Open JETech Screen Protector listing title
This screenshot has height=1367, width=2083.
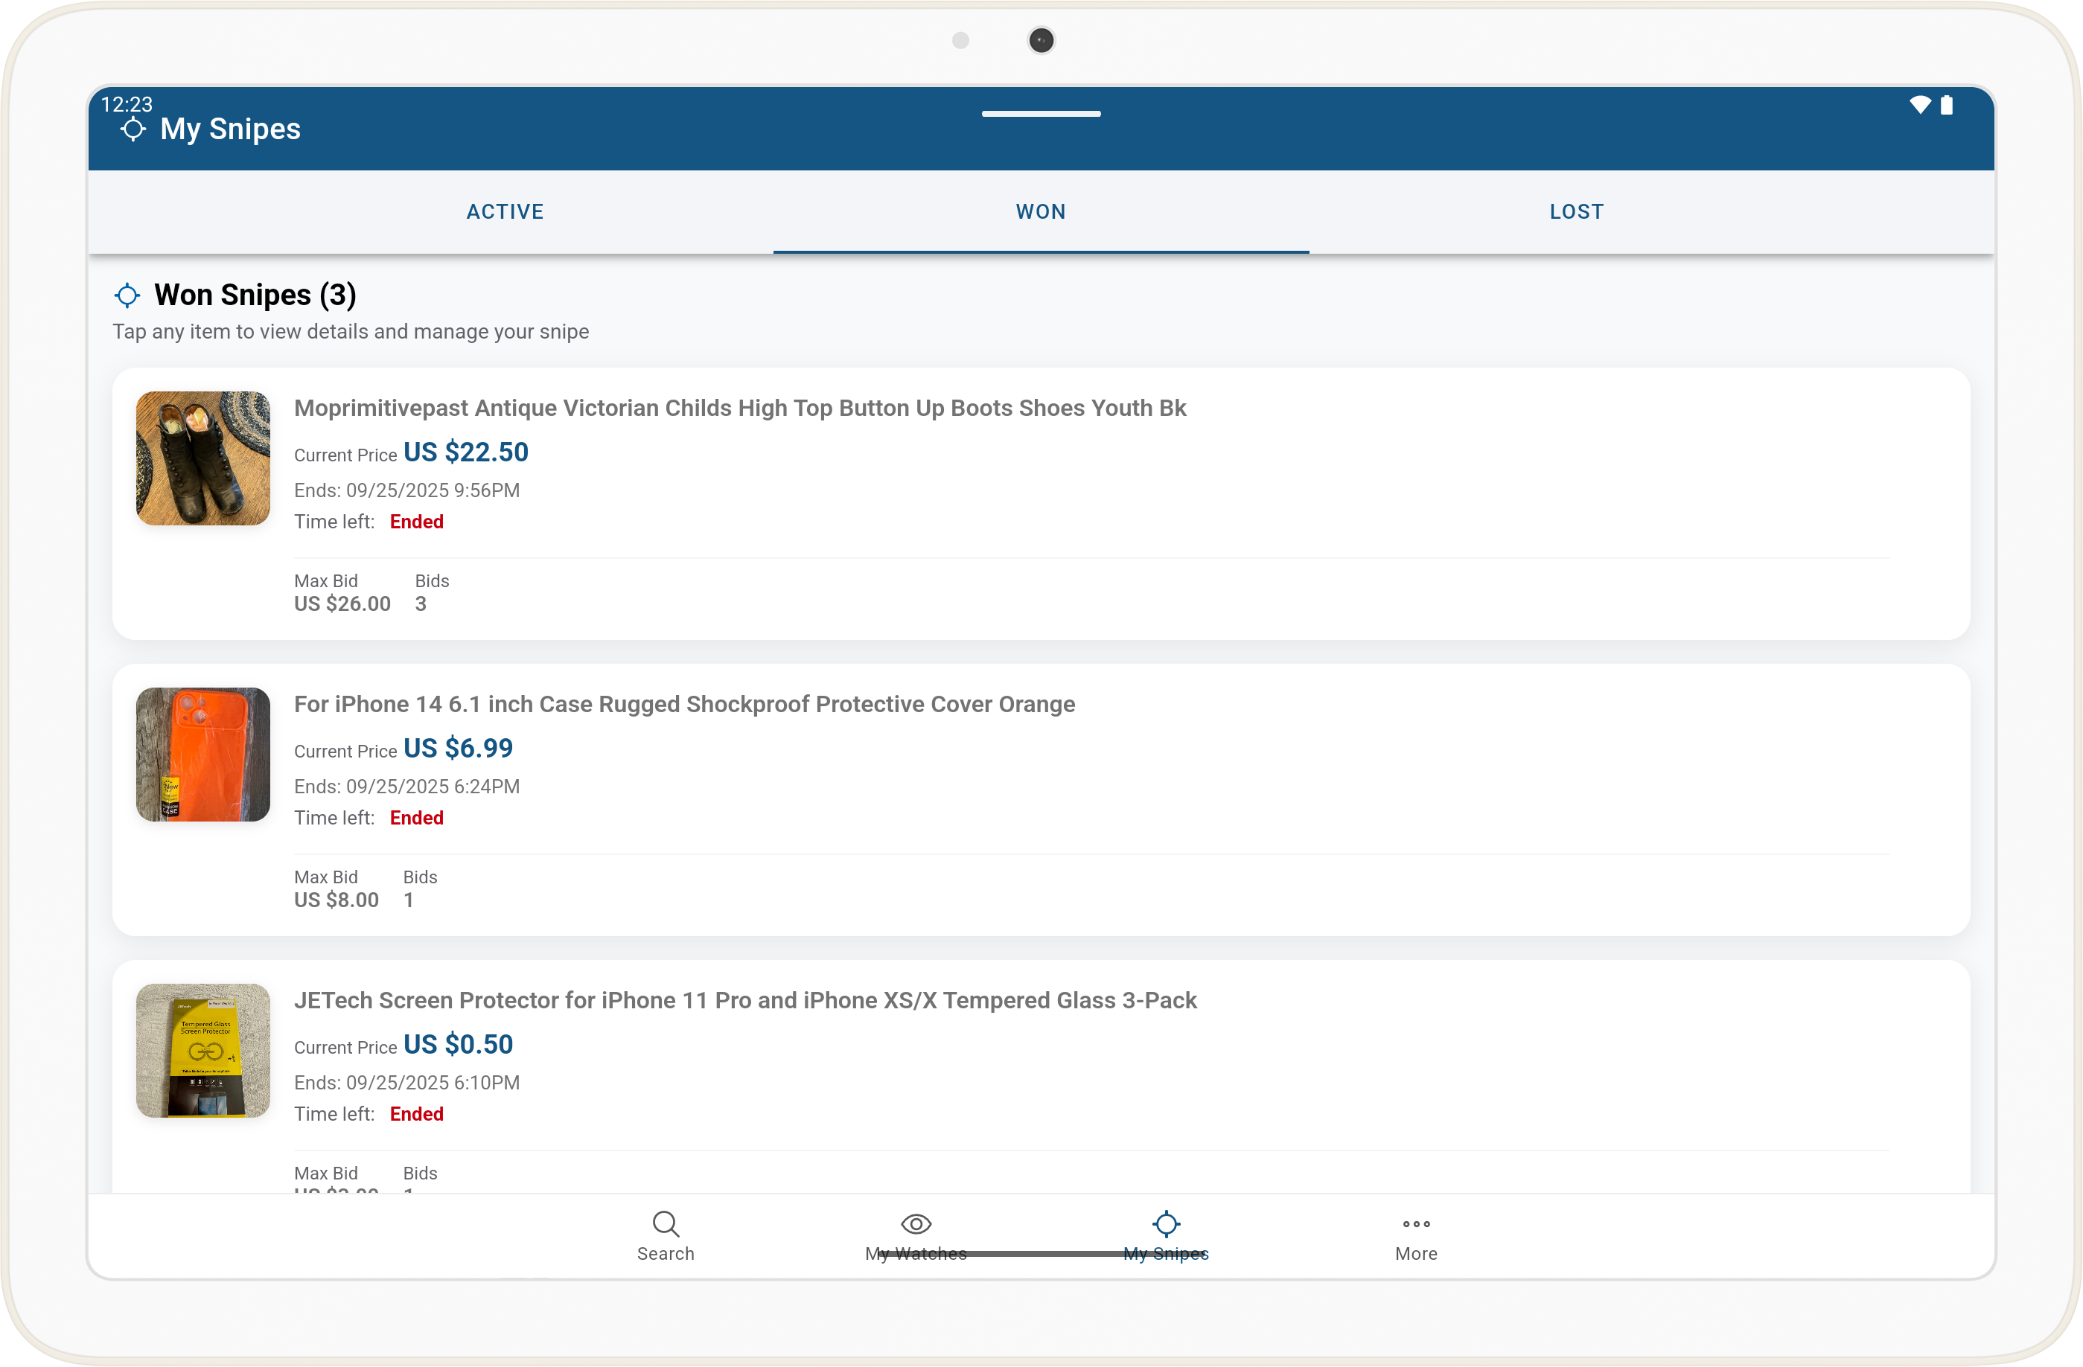744,1001
